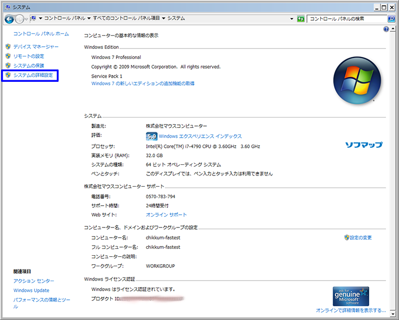Click the 5.9 Windows Experience score badge
This screenshot has height=320, width=399.
click(x=151, y=136)
